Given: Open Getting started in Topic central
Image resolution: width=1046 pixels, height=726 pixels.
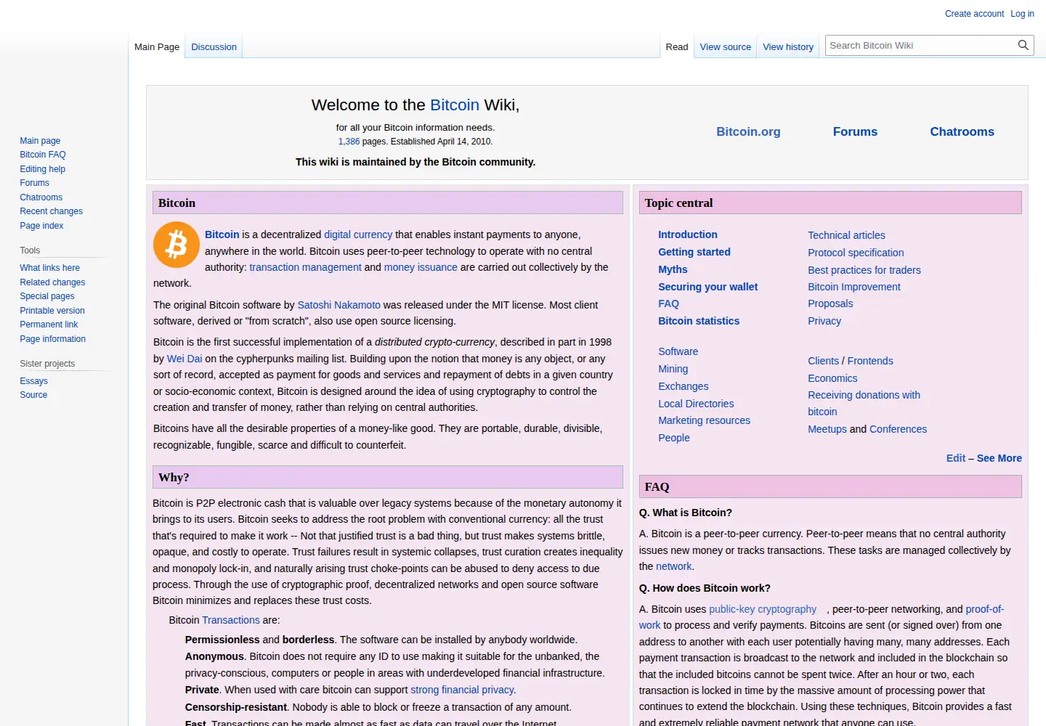Looking at the screenshot, I should point(694,252).
